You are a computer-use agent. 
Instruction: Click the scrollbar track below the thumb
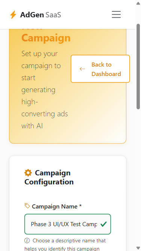pos(138,176)
